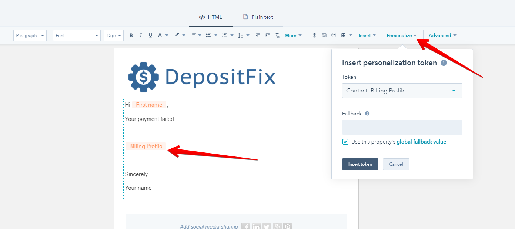The image size is (515, 229).
Task: Click the bulleted list icon
Action: (x=208, y=36)
